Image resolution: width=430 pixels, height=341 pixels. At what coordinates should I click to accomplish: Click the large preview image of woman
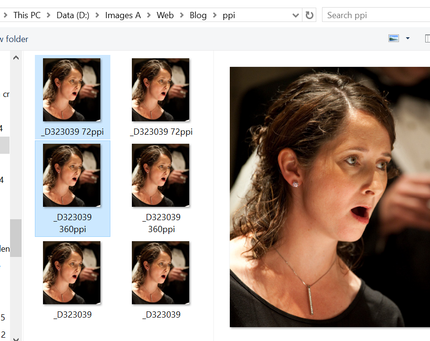tap(330, 197)
